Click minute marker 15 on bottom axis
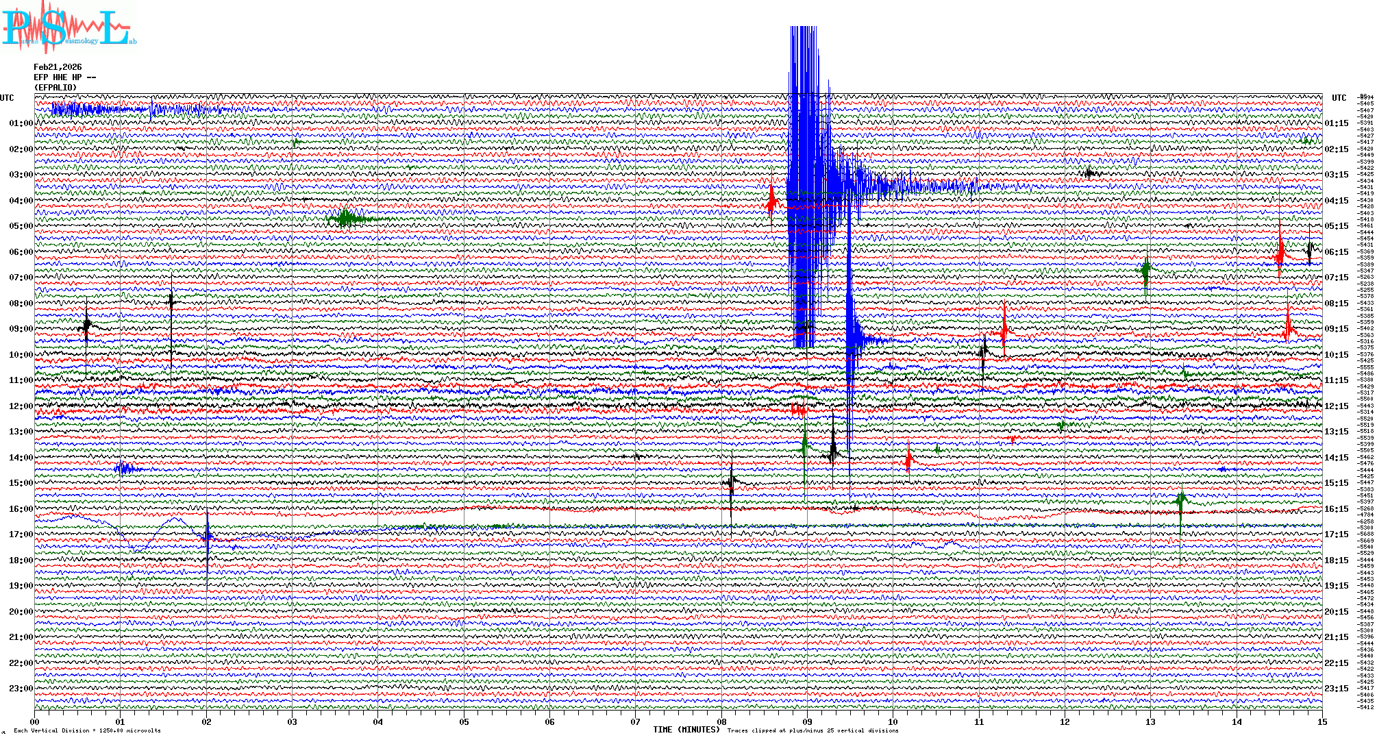The image size is (1377, 740). click(x=1322, y=721)
